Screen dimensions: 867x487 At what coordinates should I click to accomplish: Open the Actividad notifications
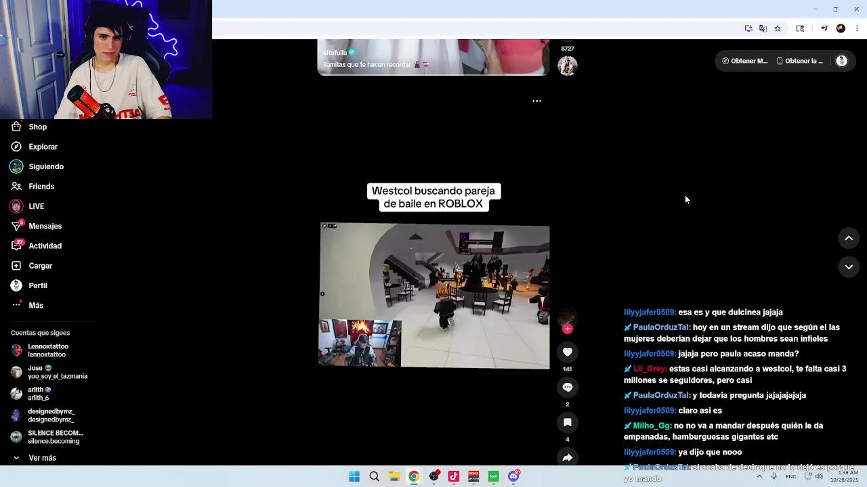[37, 246]
